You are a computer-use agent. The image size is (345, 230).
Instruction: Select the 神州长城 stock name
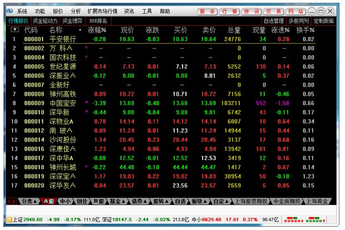coord(63,167)
